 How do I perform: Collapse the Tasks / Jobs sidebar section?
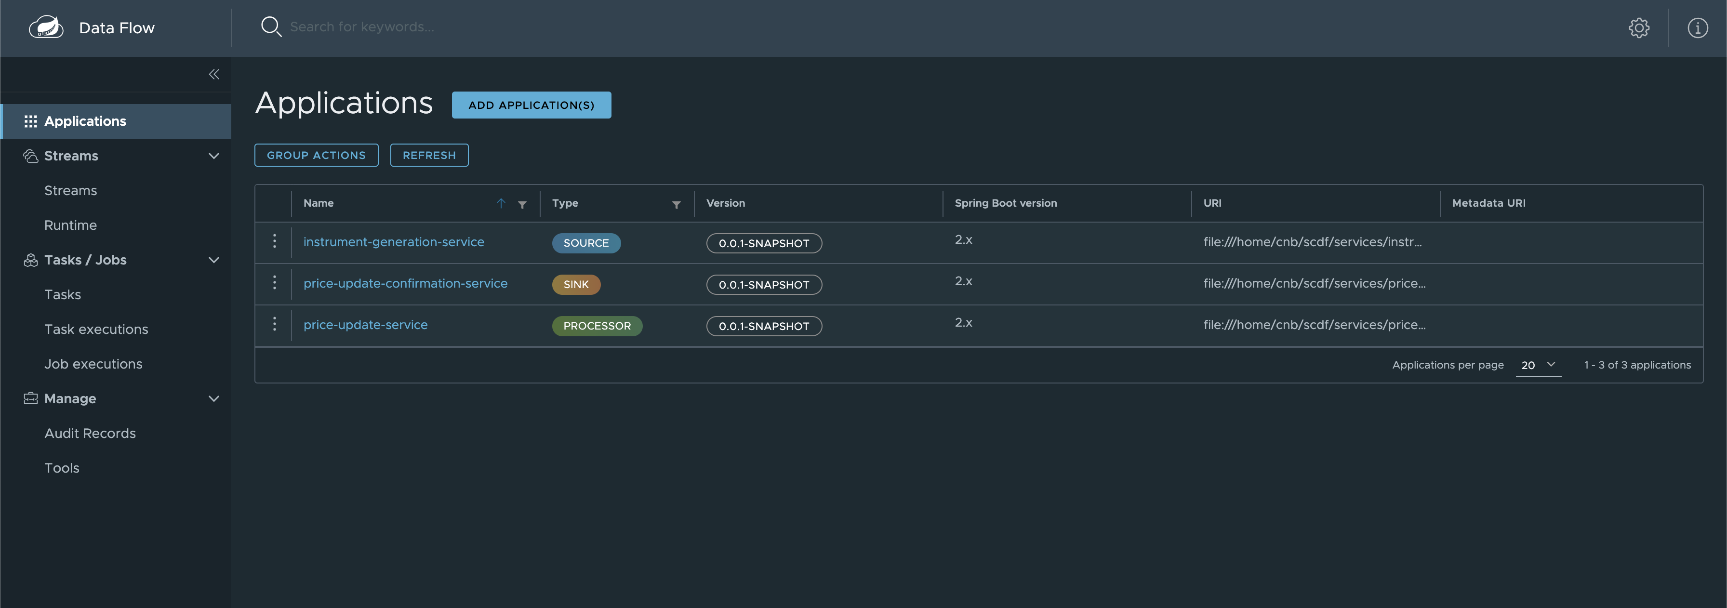(x=214, y=260)
